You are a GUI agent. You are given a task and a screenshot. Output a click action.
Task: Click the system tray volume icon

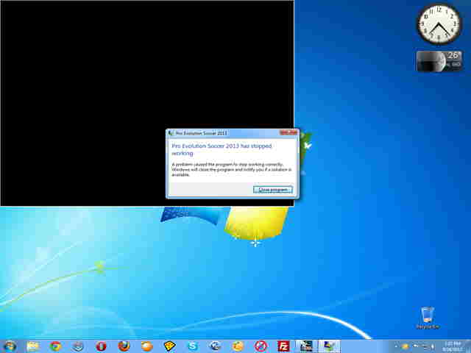(x=433, y=346)
